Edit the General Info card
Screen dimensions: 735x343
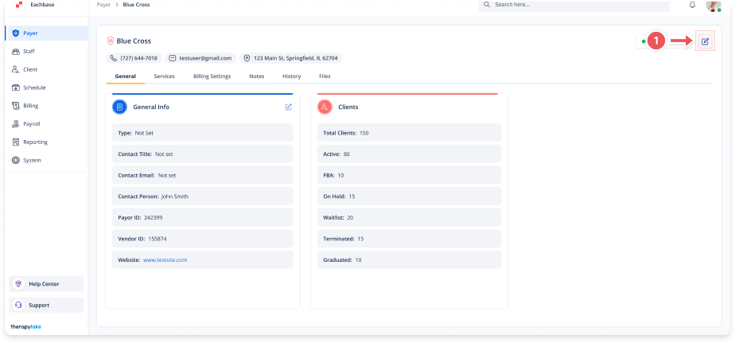pos(288,107)
